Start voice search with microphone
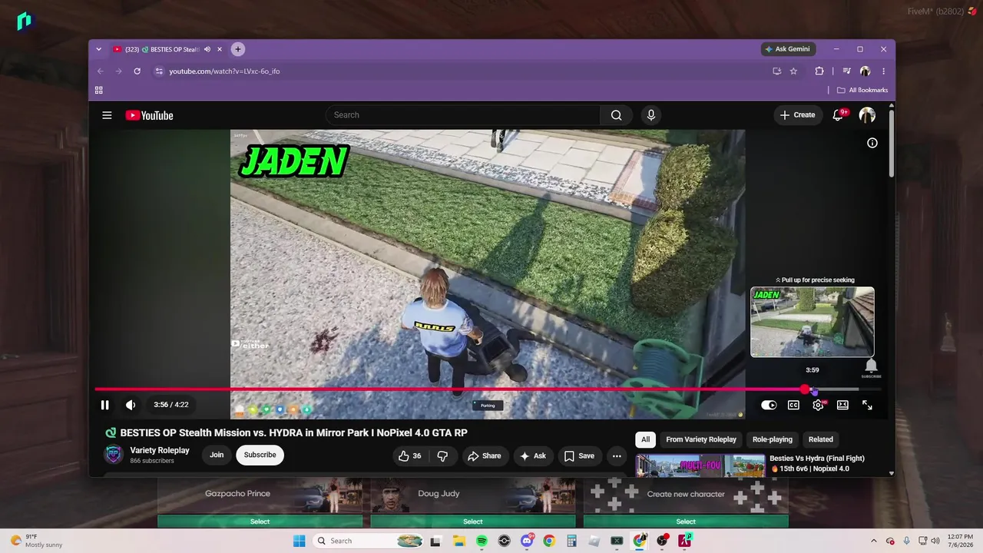Screen dimensions: 983x553 [x=651, y=115]
